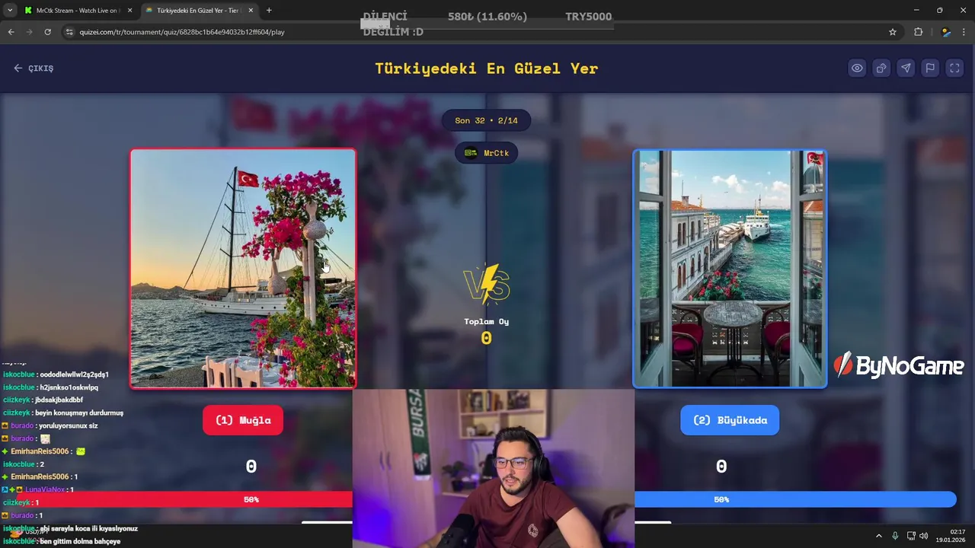
Task: Vote for the (2) Büyükada button
Action: 730,420
